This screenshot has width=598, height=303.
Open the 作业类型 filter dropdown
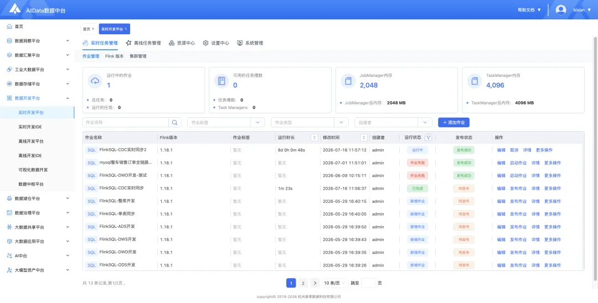[310, 122]
